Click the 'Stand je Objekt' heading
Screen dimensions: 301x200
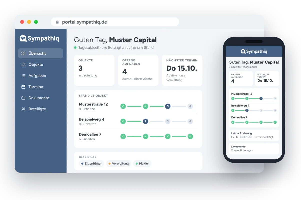pyautogui.click(x=93, y=96)
